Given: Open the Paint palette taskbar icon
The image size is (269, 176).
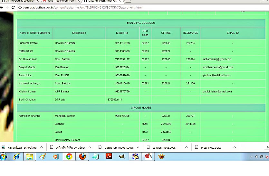Looking at the screenshot, I should pos(43,157).
